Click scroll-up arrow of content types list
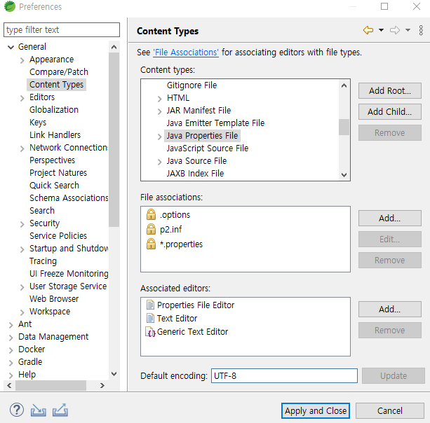 (344, 85)
